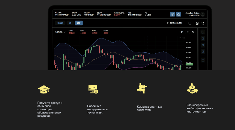
Task: Open the chart indicators tool icon
Action: click(x=193, y=32)
